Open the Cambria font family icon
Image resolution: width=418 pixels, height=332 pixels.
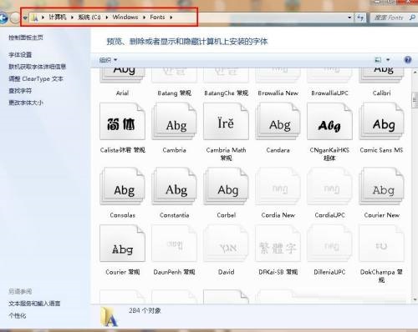tap(174, 121)
